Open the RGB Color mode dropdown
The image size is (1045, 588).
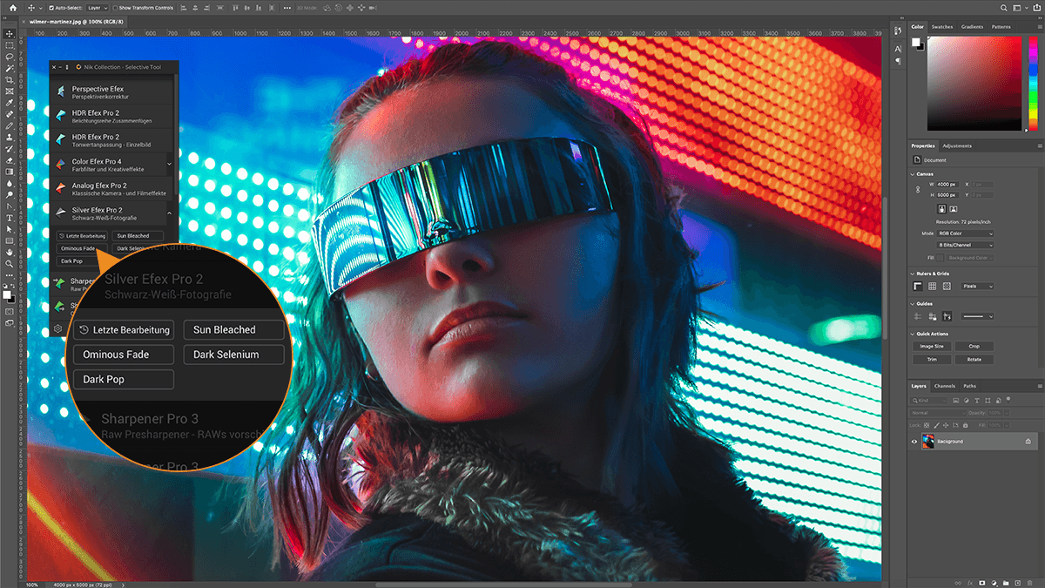pos(965,233)
